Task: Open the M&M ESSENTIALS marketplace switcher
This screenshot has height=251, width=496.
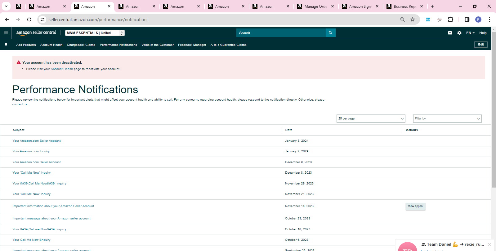Action: (95, 33)
